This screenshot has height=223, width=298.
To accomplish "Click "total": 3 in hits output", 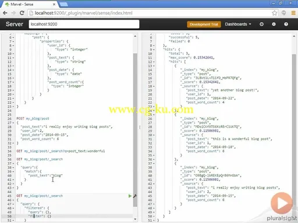I will point(179,53).
